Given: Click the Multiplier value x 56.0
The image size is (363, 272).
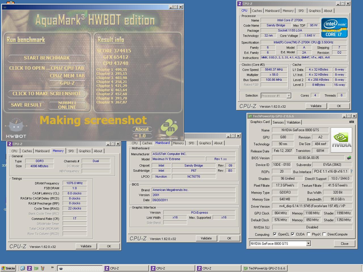Looking at the screenshot, I should [x=274, y=75].
